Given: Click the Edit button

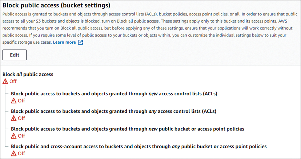Looking at the screenshot, I should tap(15, 55).
